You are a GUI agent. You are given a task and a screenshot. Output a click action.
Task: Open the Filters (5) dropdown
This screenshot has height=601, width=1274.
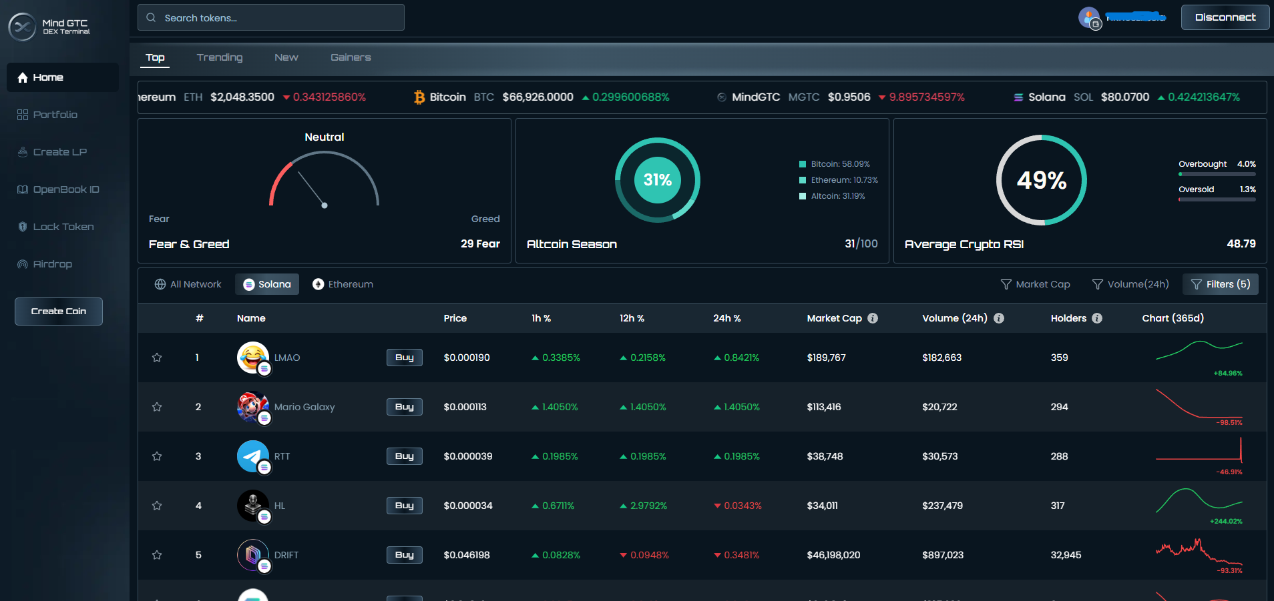1221,283
